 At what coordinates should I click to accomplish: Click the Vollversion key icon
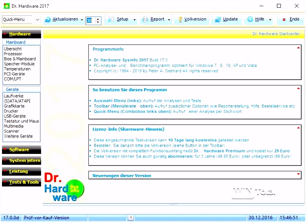(x=179, y=19)
